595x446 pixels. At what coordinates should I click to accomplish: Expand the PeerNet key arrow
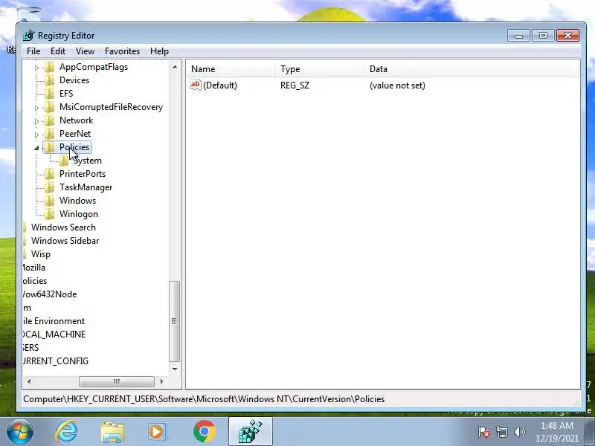36,135
